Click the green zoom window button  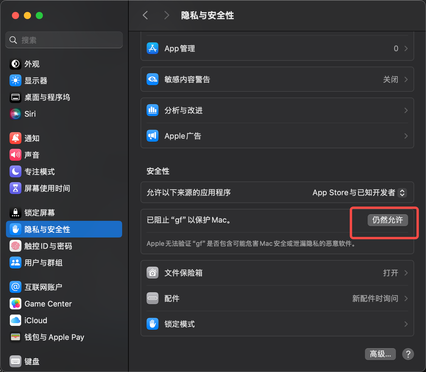pyautogui.click(x=39, y=15)
